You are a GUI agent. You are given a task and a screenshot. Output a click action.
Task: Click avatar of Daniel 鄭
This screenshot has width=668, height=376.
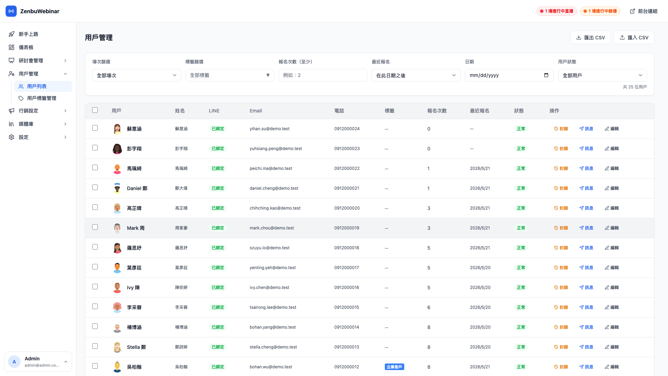click(117, 188)
